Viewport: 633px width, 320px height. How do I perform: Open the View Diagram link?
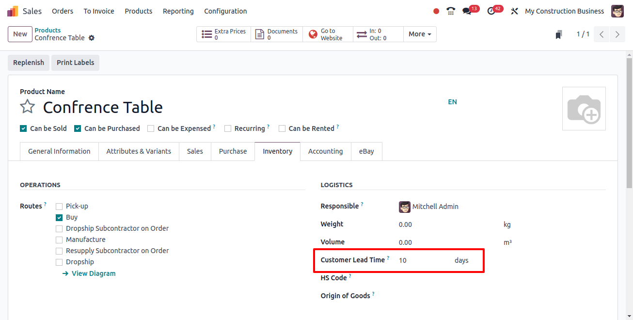point(89,273)
